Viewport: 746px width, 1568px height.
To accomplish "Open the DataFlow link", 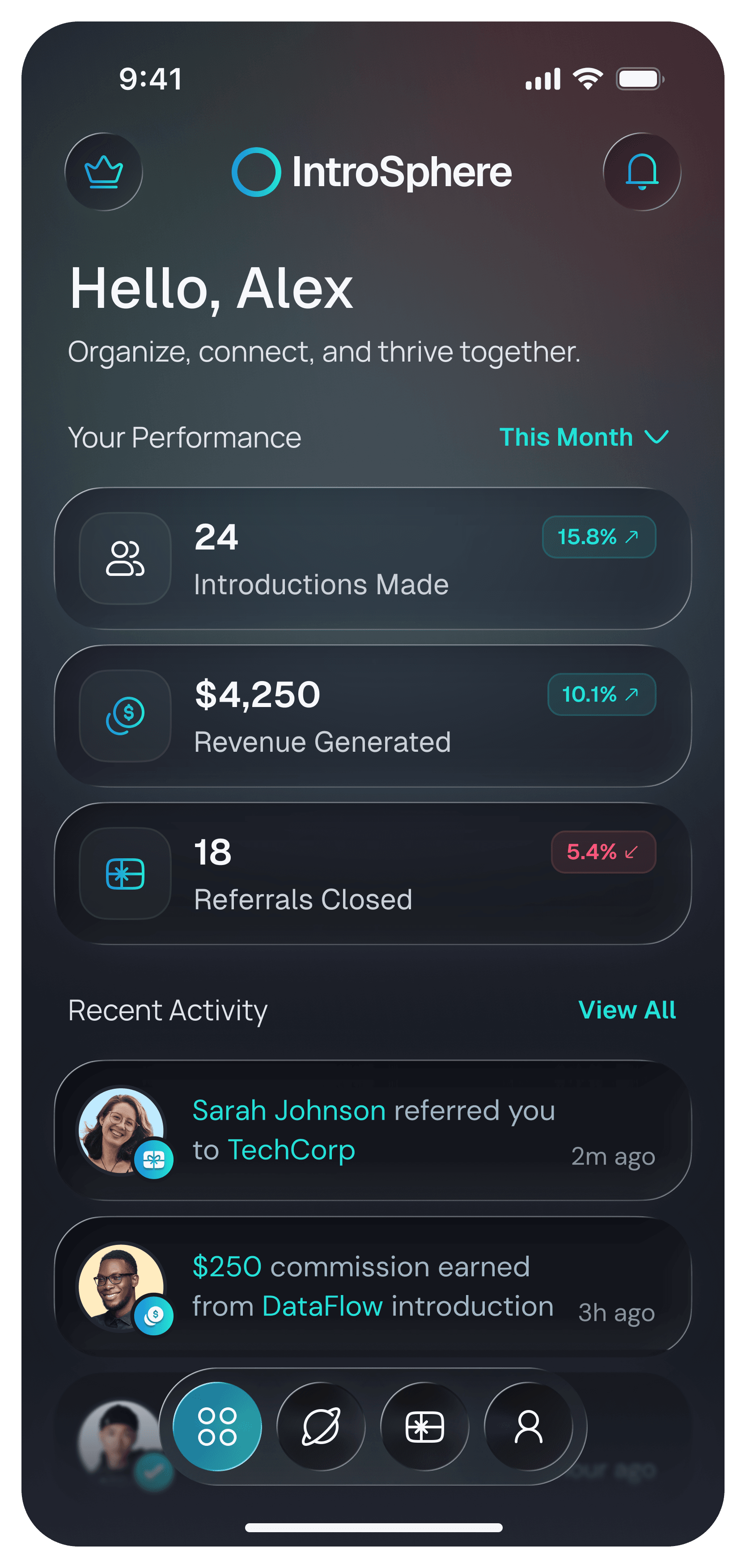I will 322,1306.
